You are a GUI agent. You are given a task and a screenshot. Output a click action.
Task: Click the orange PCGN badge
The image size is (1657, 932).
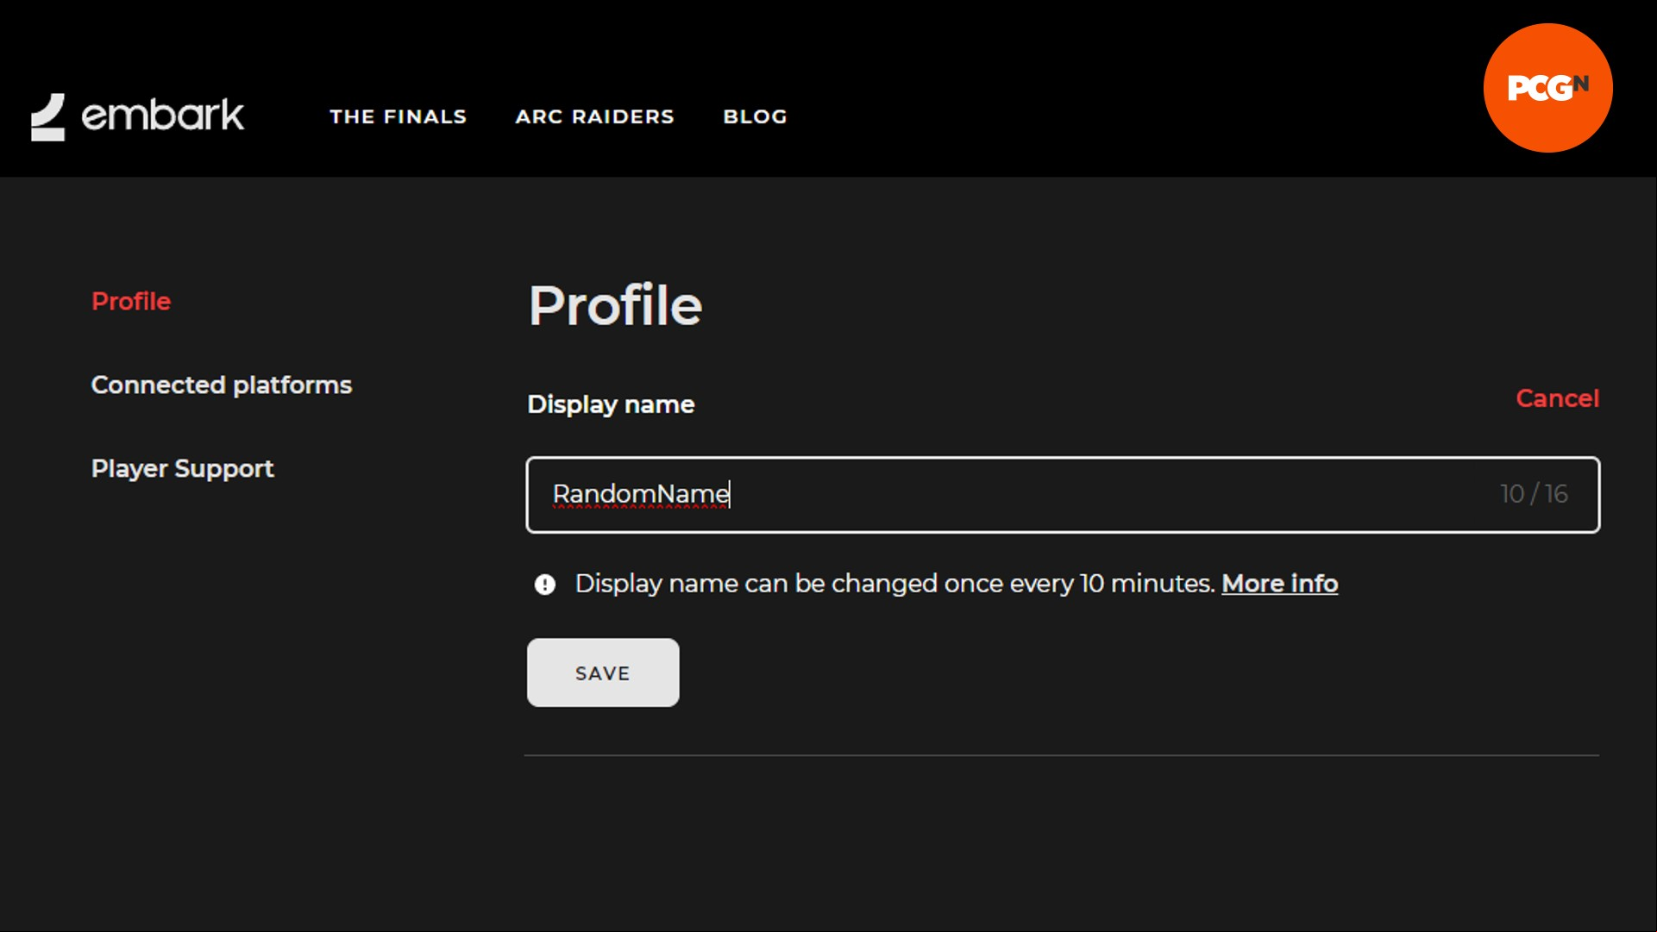click(1547, 88)
